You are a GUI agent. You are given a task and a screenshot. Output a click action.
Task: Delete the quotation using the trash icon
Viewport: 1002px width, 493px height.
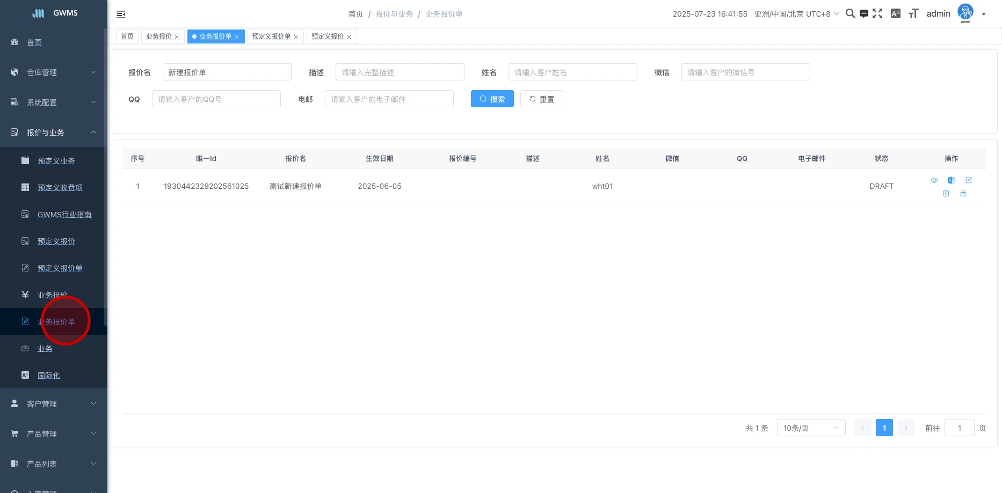point(946,193)
